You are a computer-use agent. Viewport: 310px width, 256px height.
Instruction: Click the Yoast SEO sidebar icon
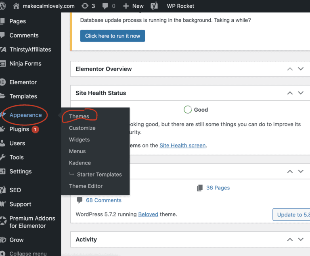(3, 190)
